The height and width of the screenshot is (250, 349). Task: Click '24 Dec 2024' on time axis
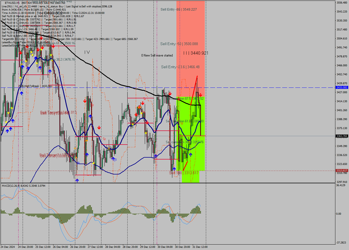[8, 247]
